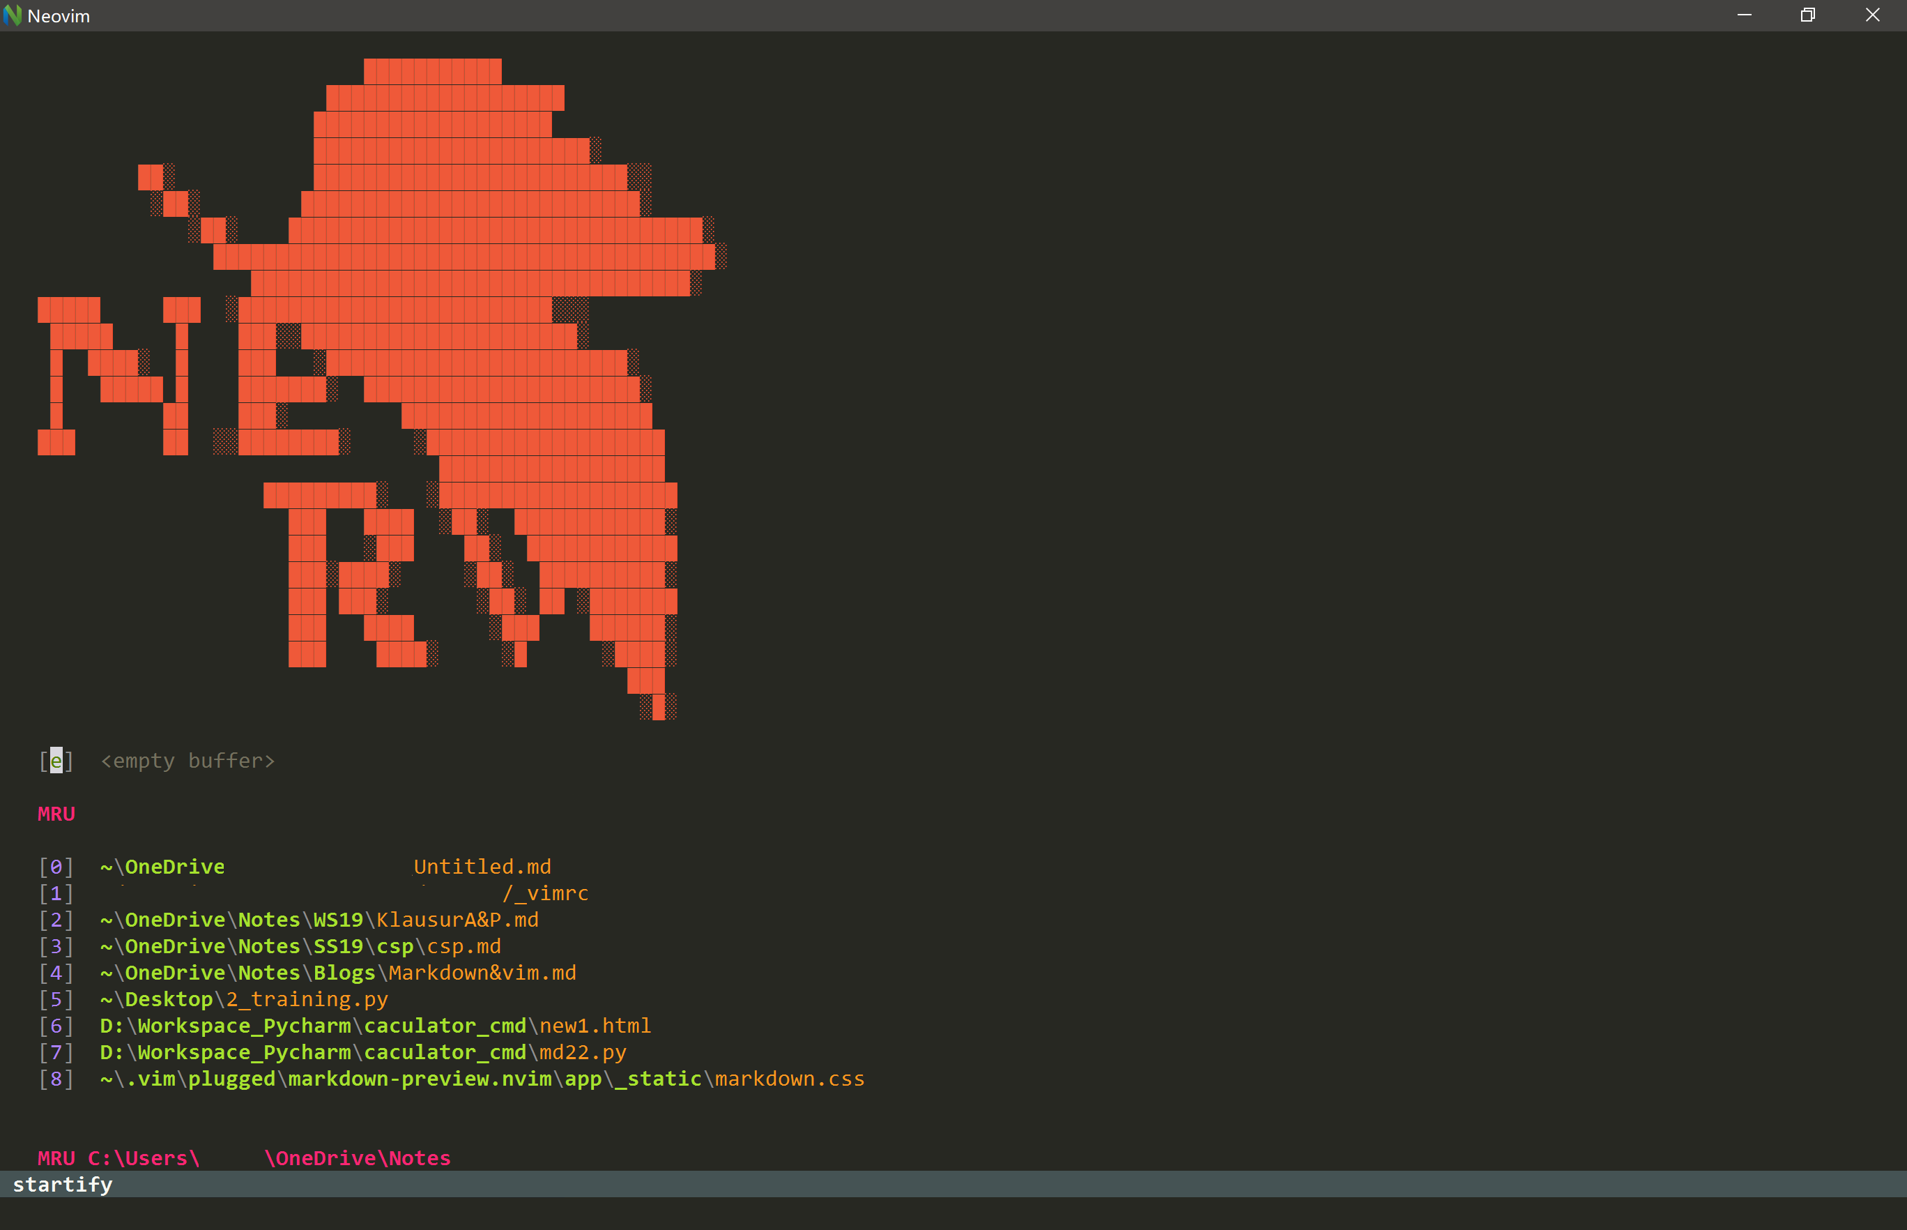Screen dimensions: 1907x1230
Task: Click the Neovim logo icon in title bar
Action: (12, 15)
